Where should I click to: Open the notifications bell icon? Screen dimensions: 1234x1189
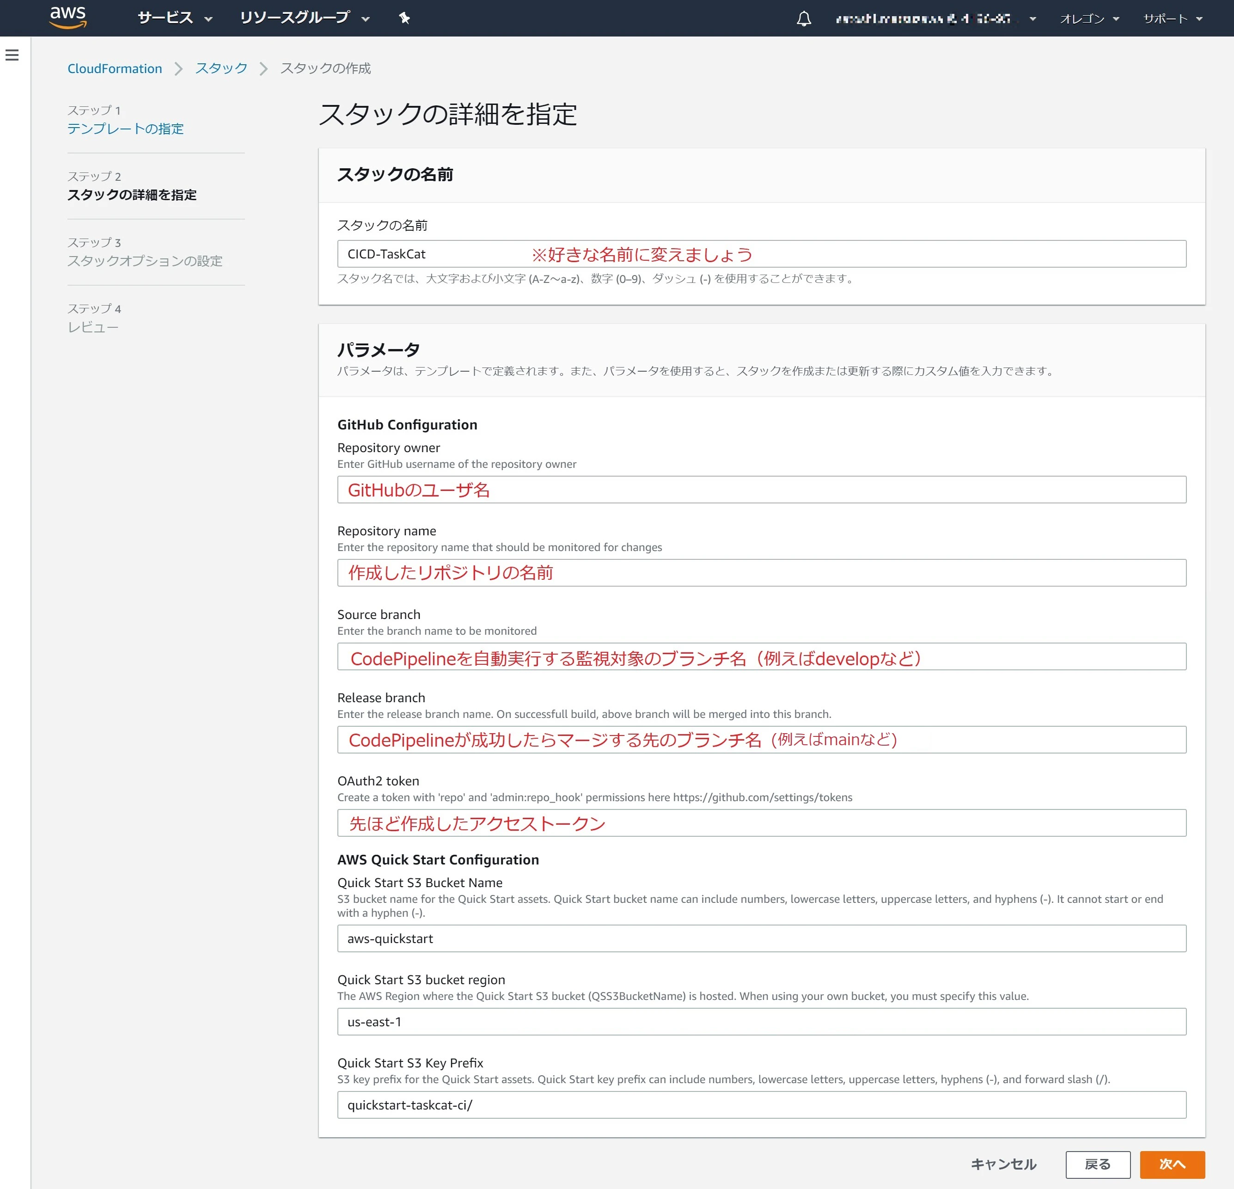(804, 19)
